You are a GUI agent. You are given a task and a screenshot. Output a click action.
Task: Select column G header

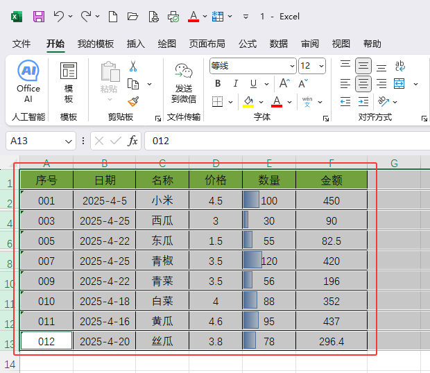[394, 164]
